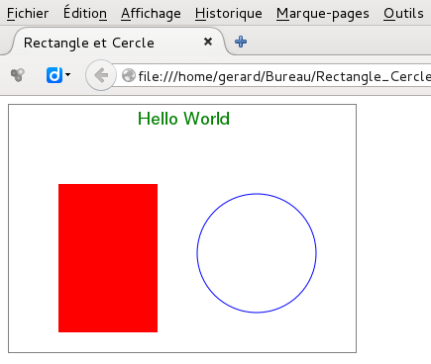Screen dimensions: 431x364
Task: Open the Fichier menu
Action: [28, 14]
